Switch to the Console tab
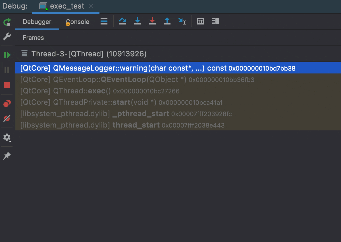 [77, 21]
